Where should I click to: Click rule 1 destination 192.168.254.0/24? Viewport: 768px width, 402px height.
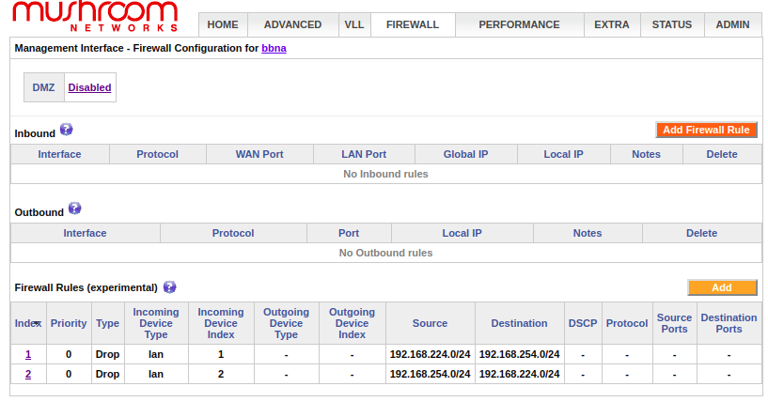coord(519,354)
